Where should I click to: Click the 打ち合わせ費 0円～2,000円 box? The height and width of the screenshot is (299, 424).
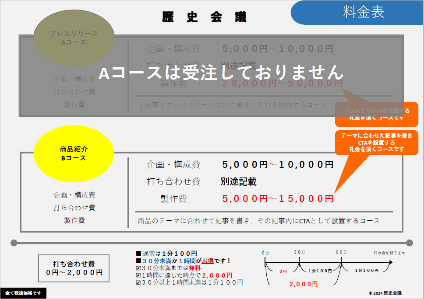click(74, 268)
